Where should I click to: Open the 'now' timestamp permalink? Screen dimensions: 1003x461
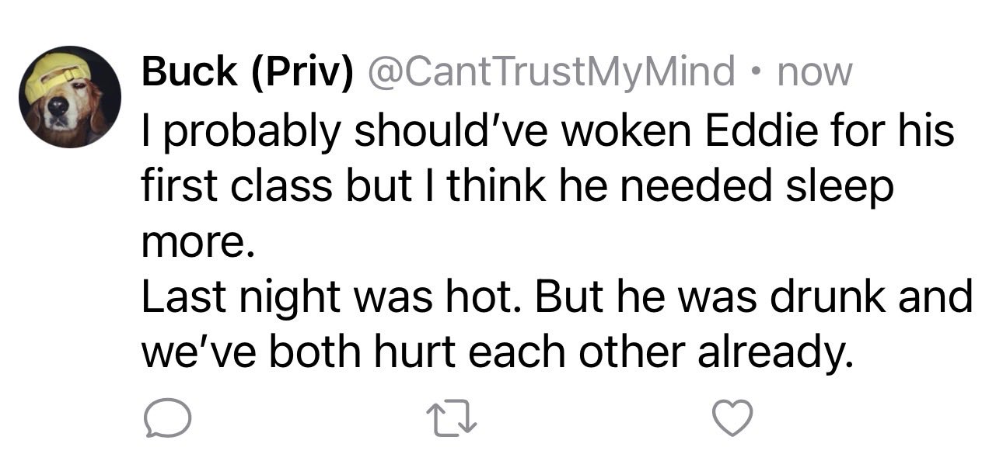point(815,74)
